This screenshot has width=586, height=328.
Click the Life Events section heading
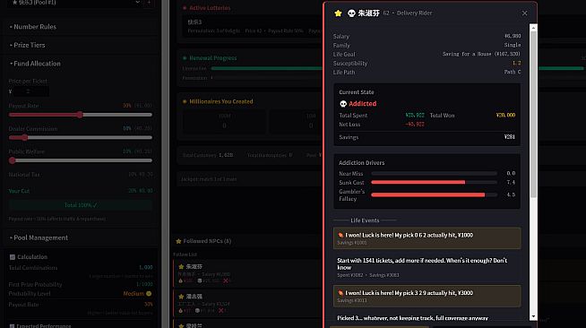pos(365,220)
